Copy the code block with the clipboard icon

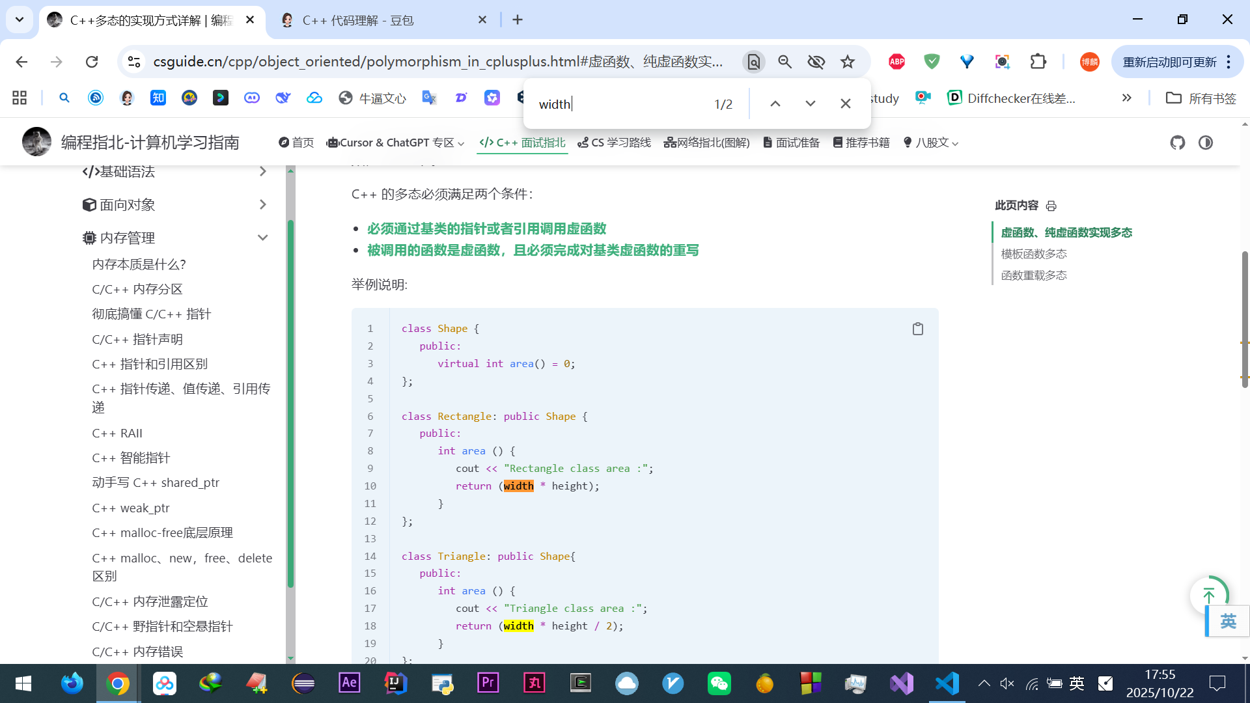pos(918,329)
